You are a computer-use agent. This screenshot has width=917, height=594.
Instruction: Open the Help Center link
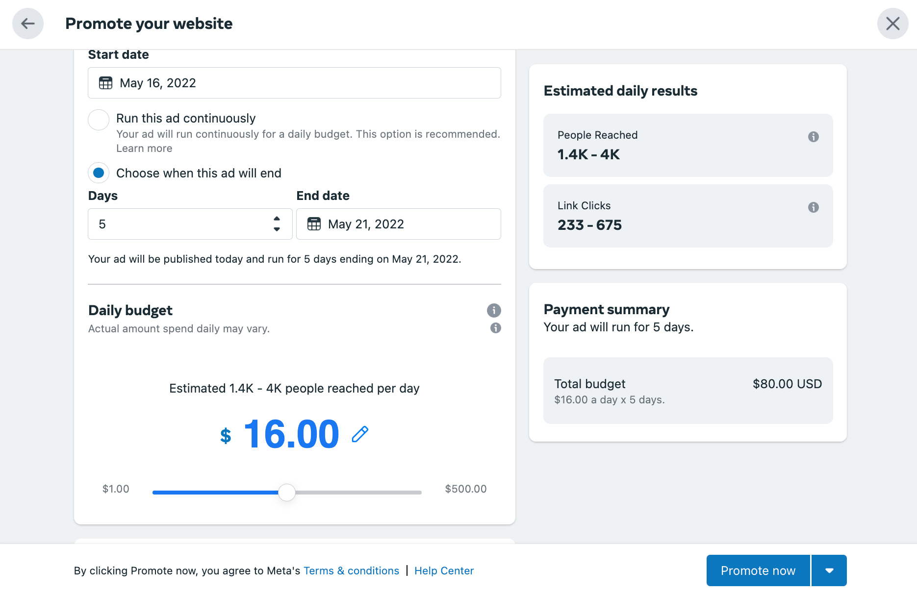[x=444, y=570]
